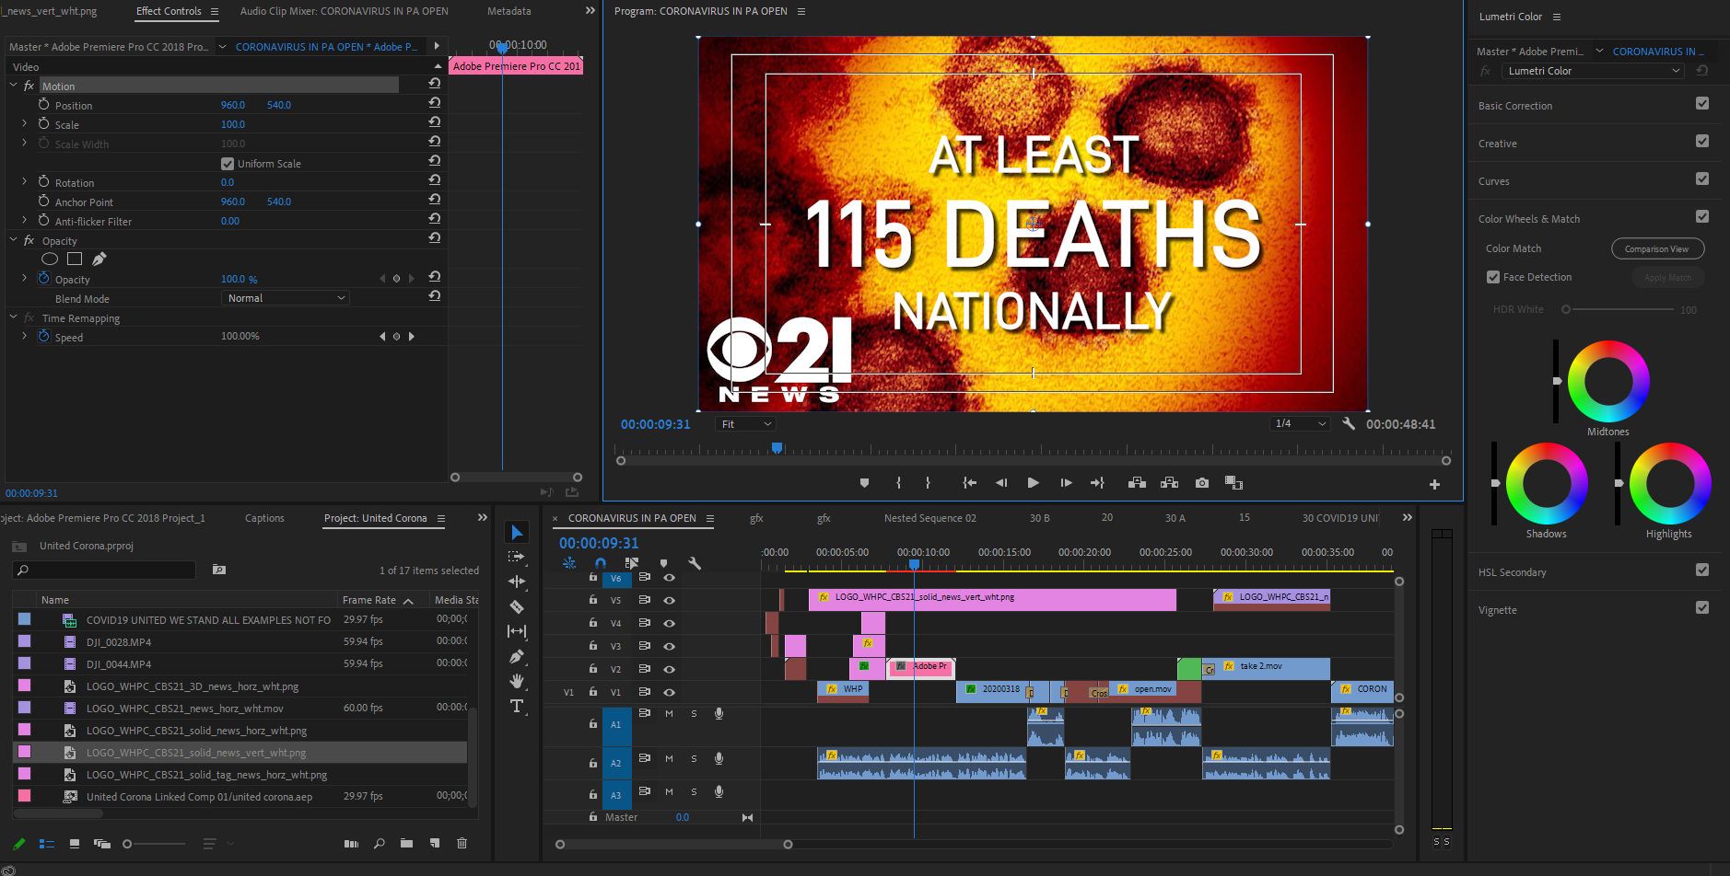
Task: Play the program monitor sequence
Action: 1034,483
